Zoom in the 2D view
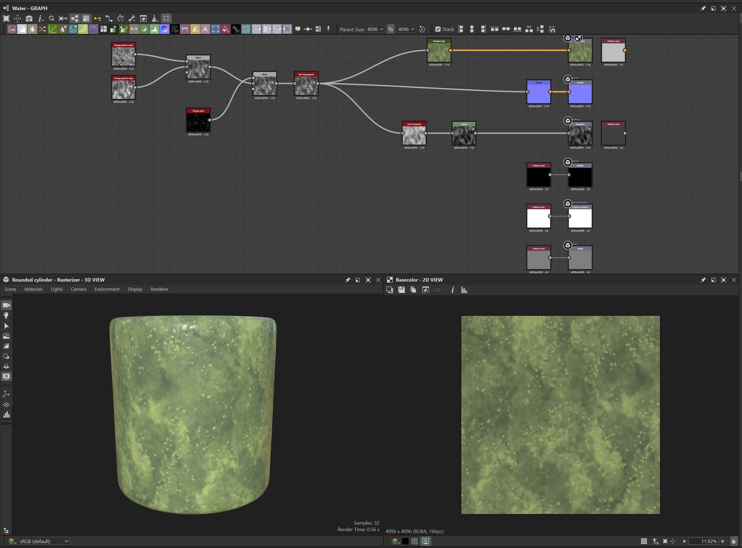 [723, 541]
